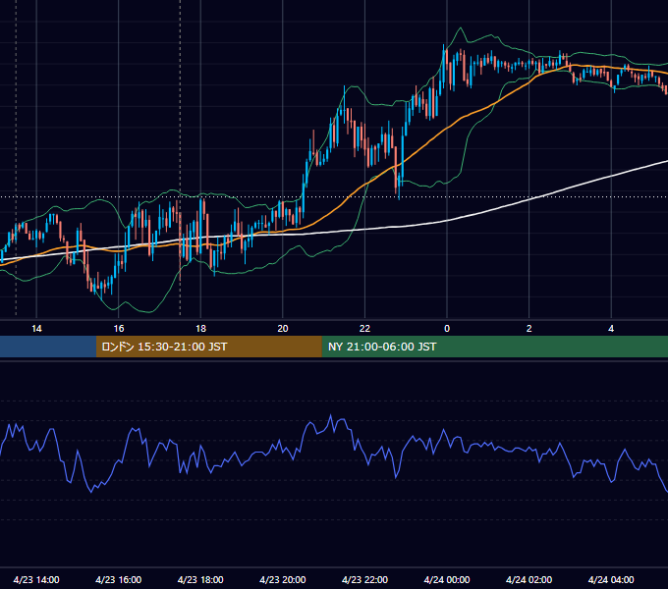Click the 20 hour label on price chart axis

[283, 329]
